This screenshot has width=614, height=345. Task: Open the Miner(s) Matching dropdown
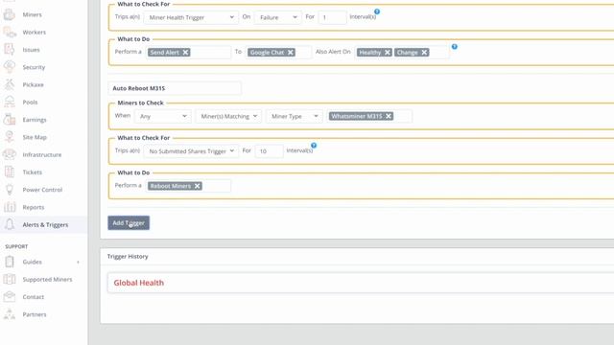(x=228, y=117)
